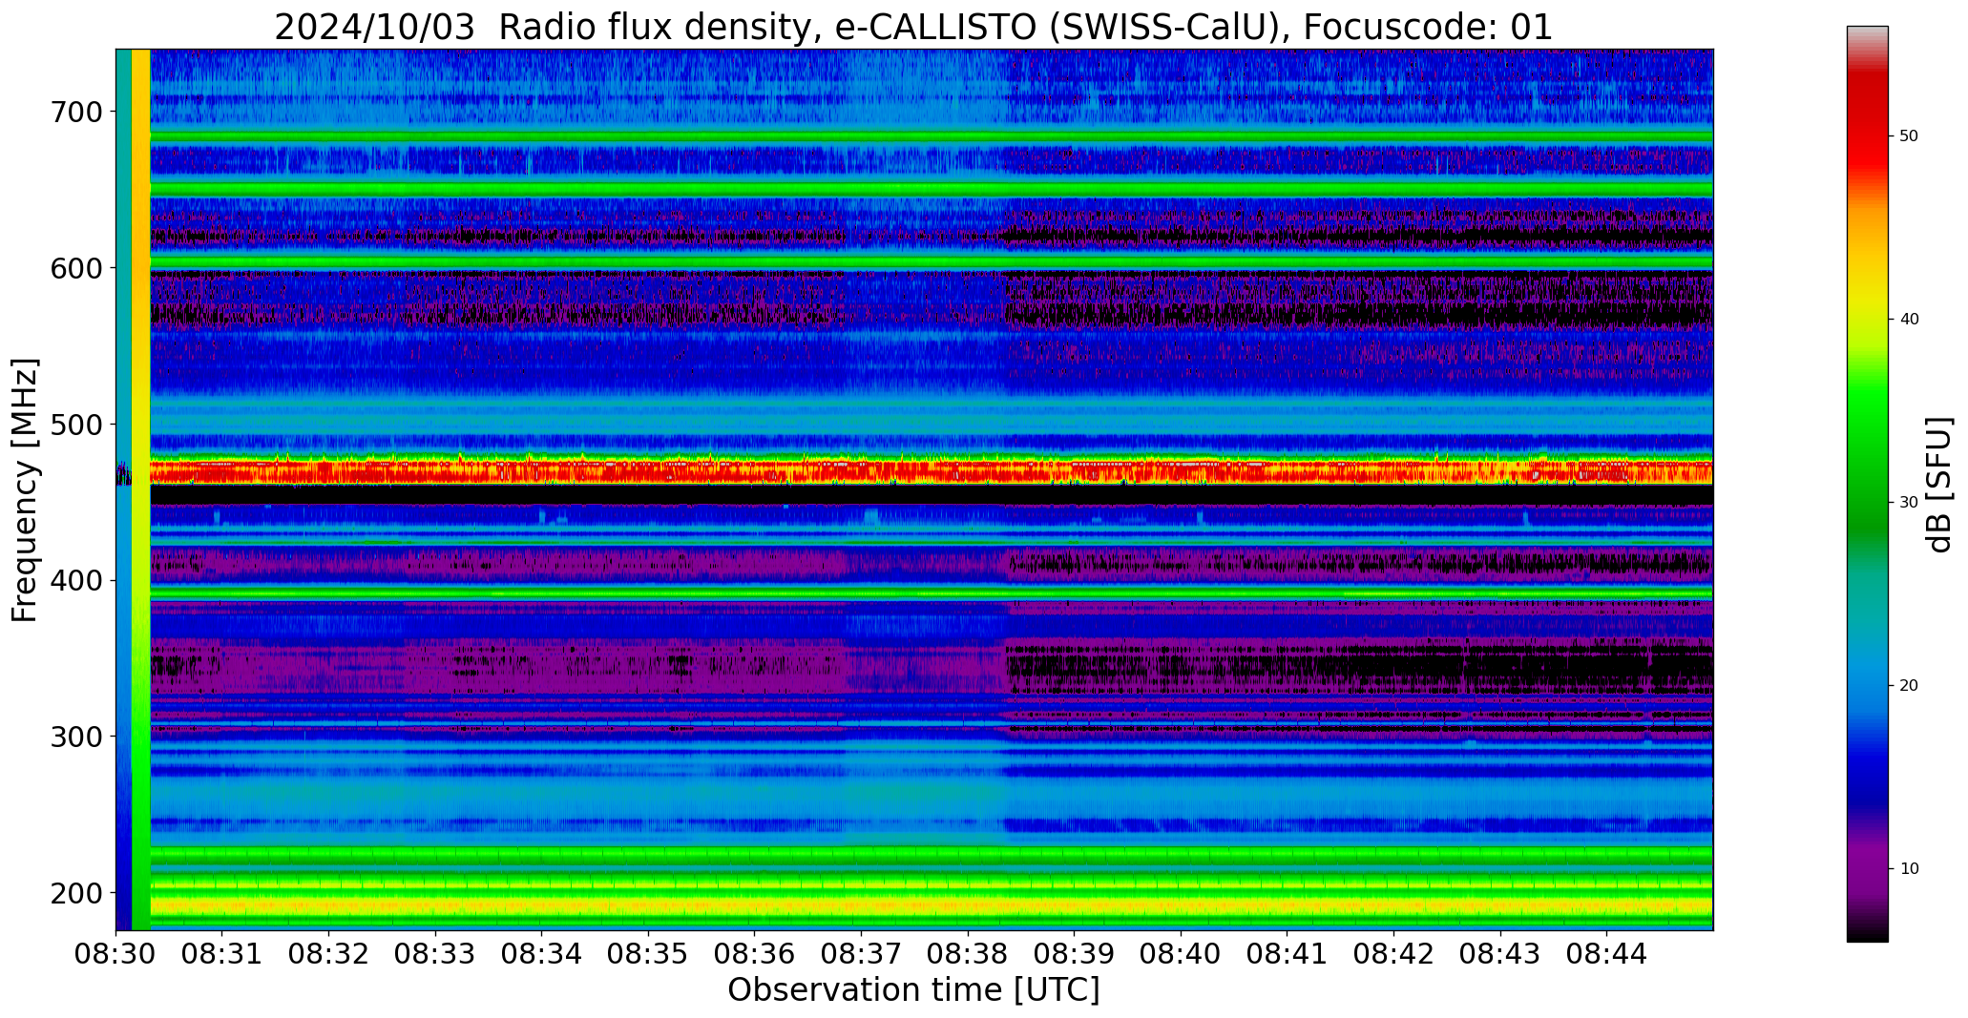Click the solid black band near 455 MHz
The width and height of the screenshot is (1968, 1018).
[x=932, y=494]
